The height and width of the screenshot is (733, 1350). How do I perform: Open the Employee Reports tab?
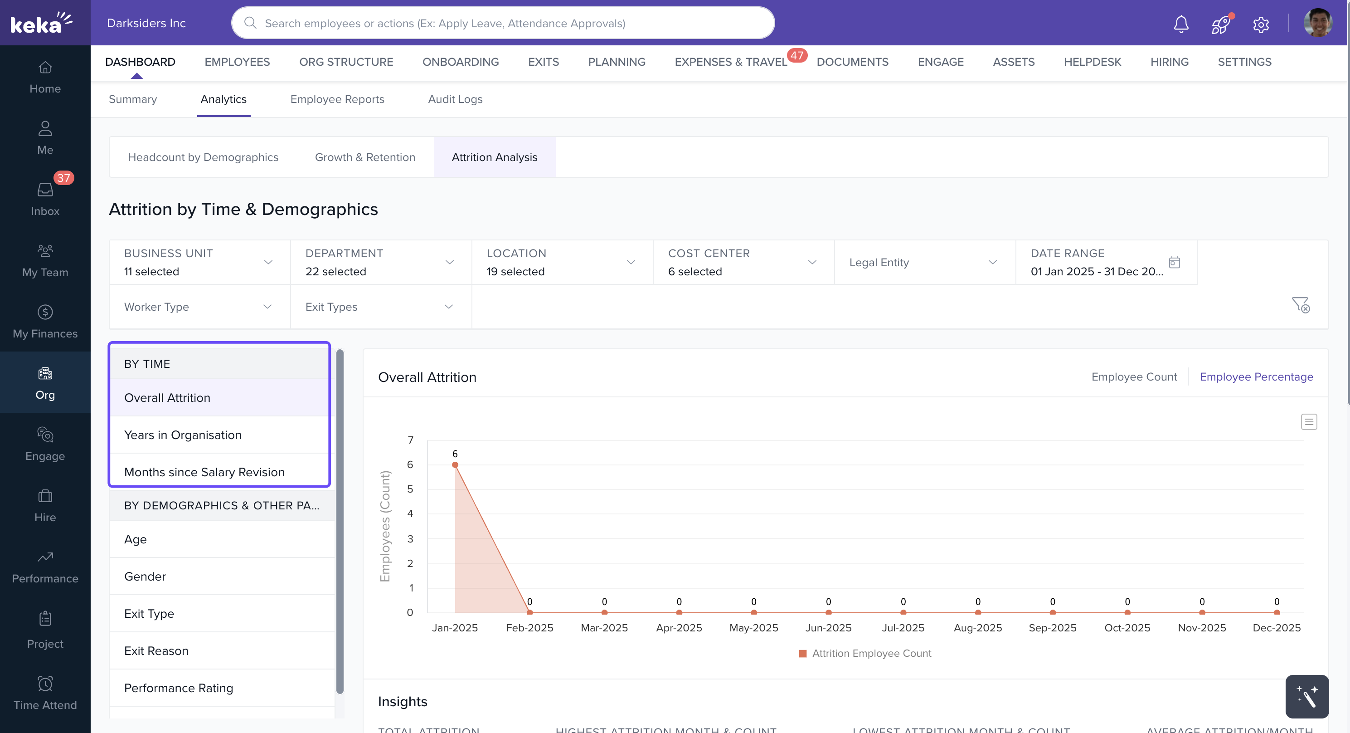(337, 99)
